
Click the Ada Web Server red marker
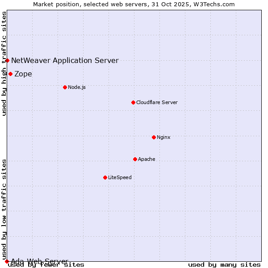[7, 261]
